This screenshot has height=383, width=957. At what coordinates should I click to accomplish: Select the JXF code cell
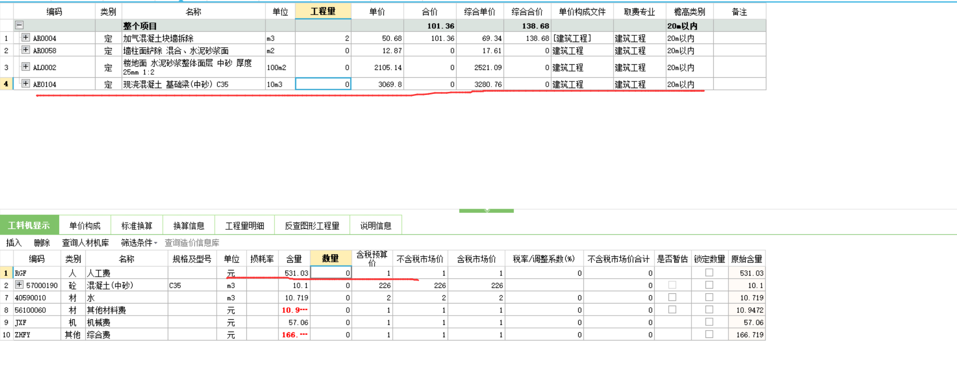click(36, 322)
